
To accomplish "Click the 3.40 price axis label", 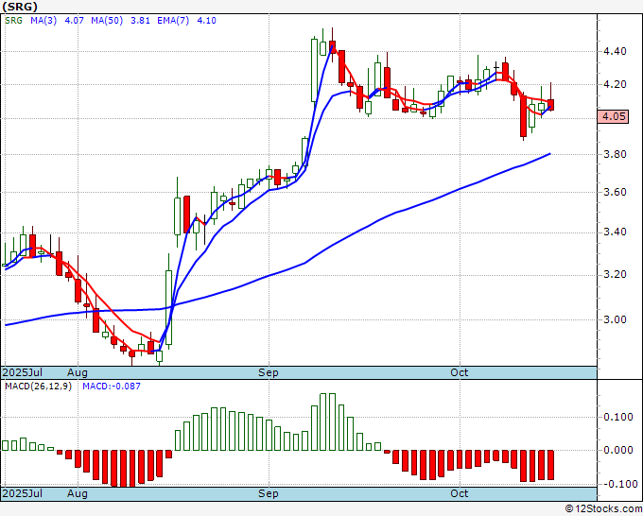I will point(615,232).
